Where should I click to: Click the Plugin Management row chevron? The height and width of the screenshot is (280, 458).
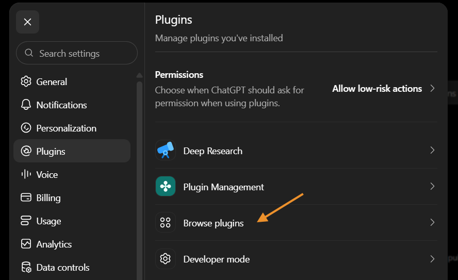coord(433,186)
